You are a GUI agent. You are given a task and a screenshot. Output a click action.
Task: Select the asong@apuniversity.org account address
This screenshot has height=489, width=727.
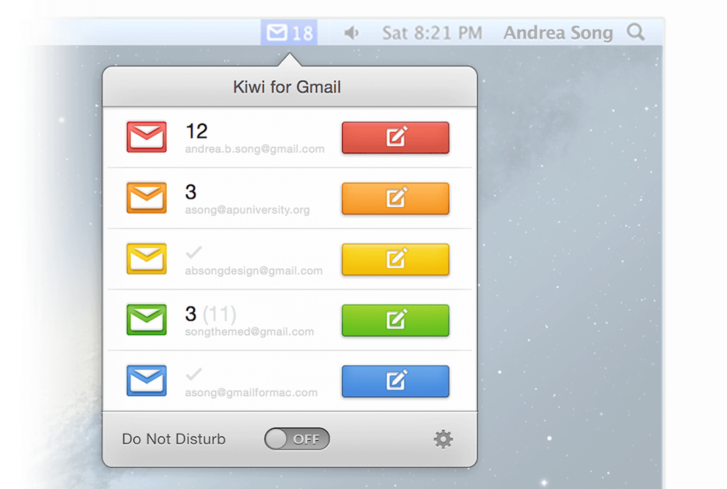(x=247, y=210)
